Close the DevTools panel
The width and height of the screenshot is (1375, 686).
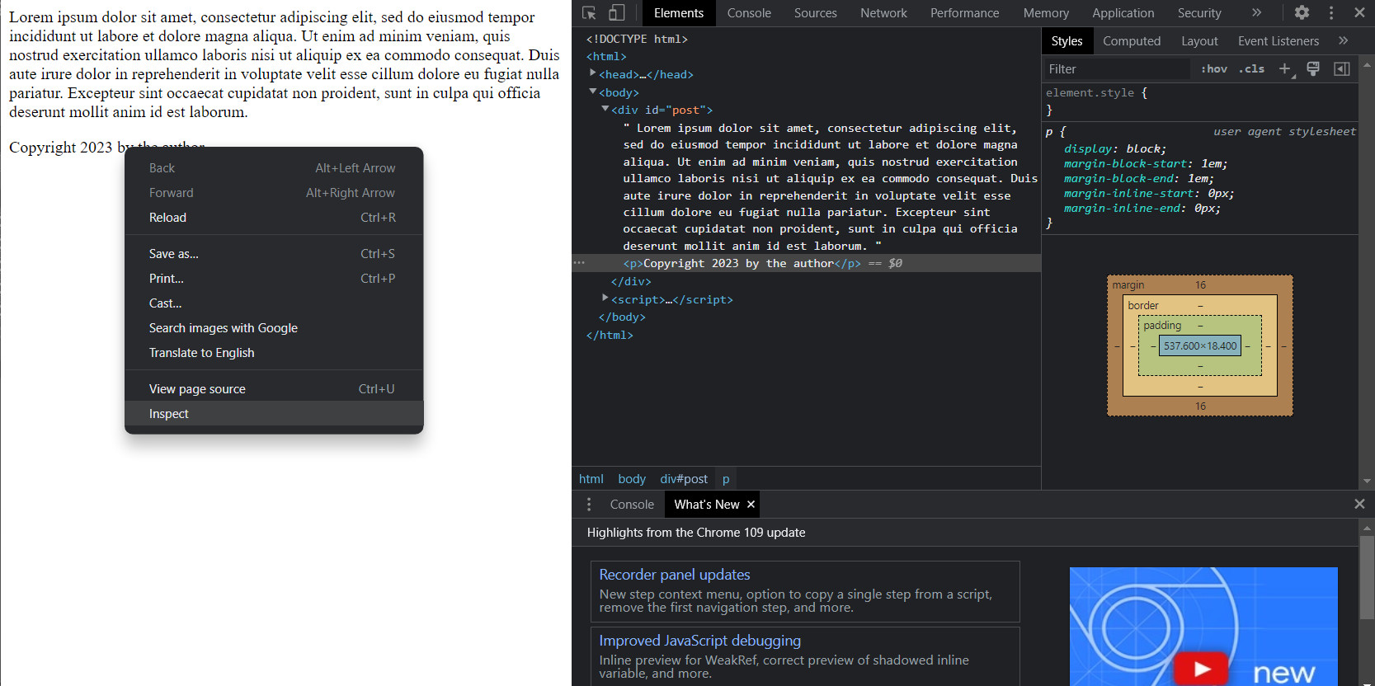pyautogui.click(x=1359, y=12)
